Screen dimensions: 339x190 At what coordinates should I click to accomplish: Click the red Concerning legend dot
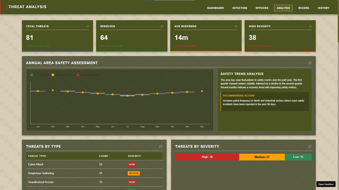click(x=78, y=75)
